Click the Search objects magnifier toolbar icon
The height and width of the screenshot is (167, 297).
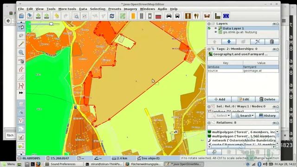(76, 16)
